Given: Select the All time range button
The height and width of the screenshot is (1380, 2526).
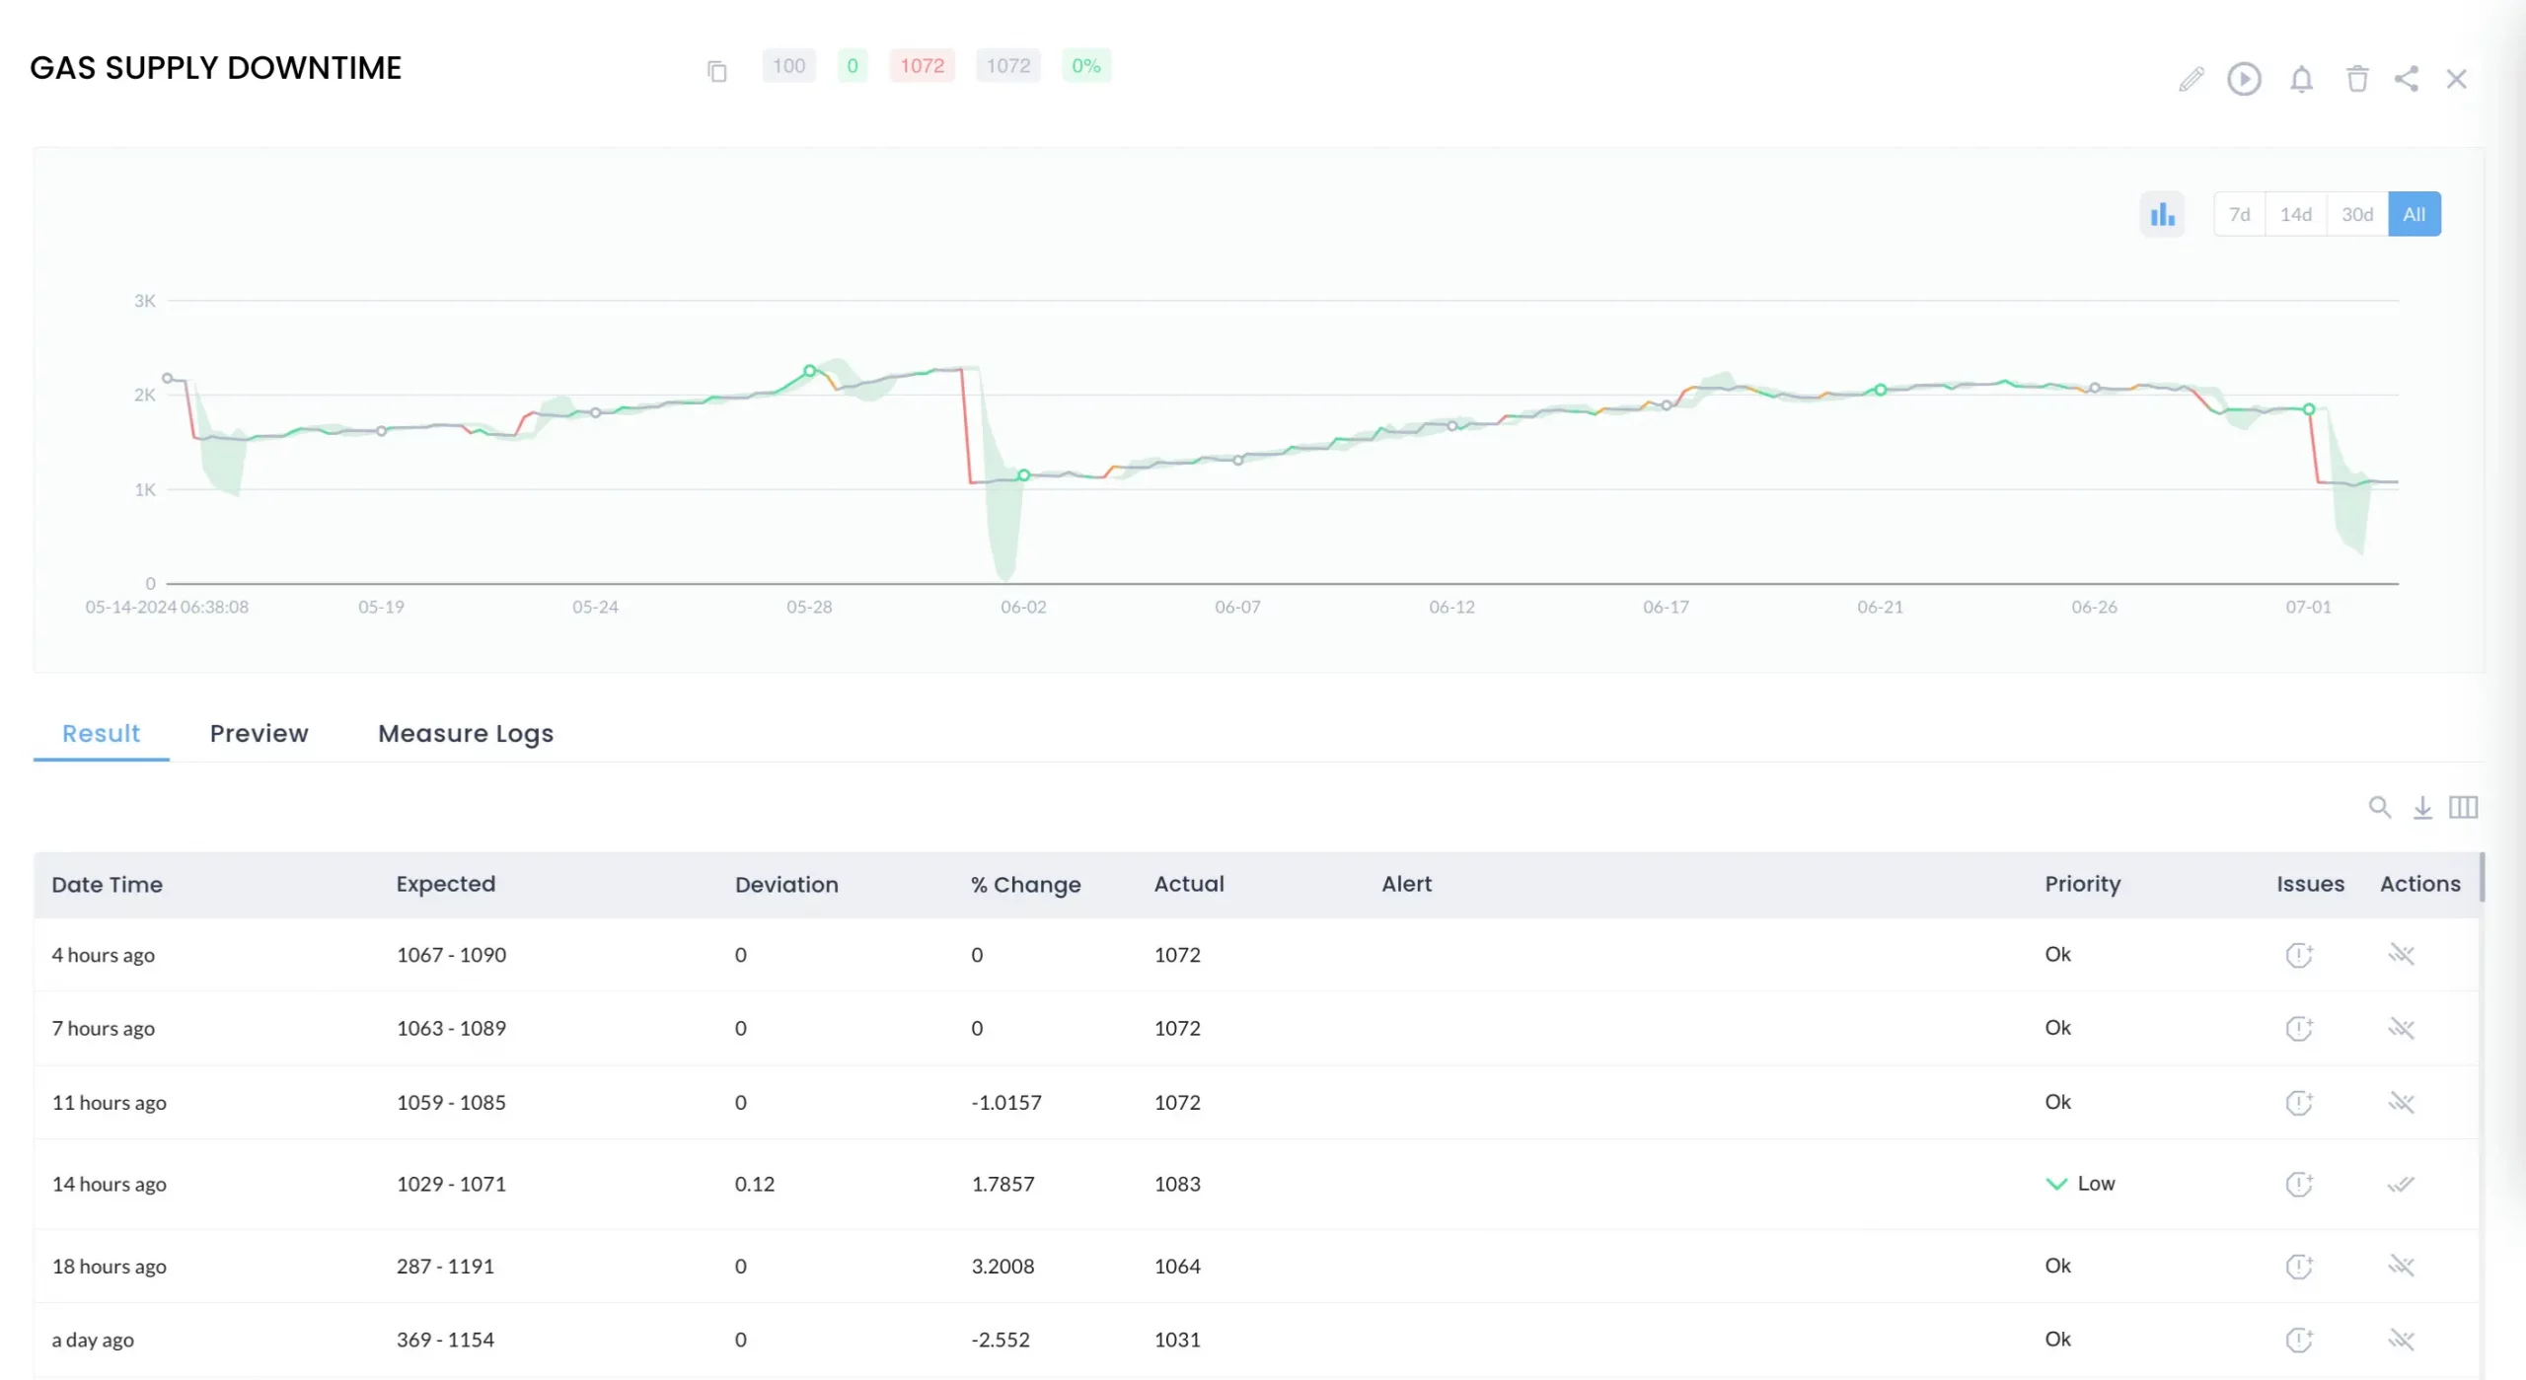Looking at the screenshot, I should click(2415, 213).
